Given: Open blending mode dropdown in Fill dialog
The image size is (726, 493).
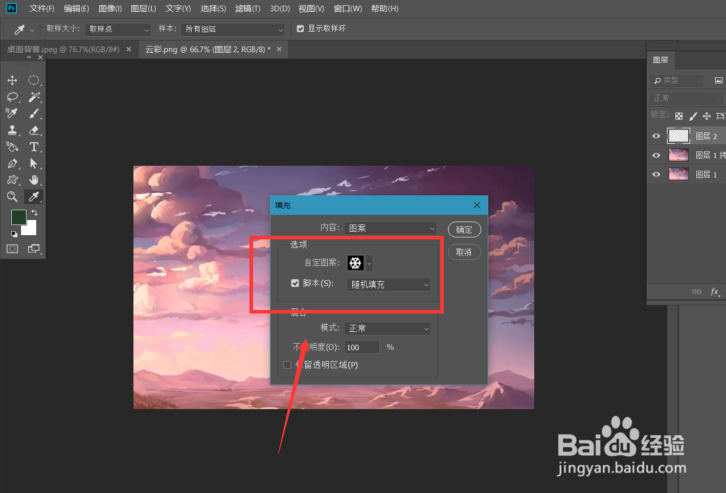Looking at the screenshot, I should 388,328.
